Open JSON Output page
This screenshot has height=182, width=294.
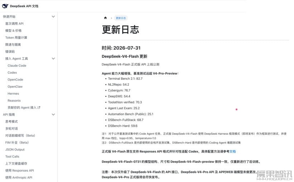coord(15,150)
